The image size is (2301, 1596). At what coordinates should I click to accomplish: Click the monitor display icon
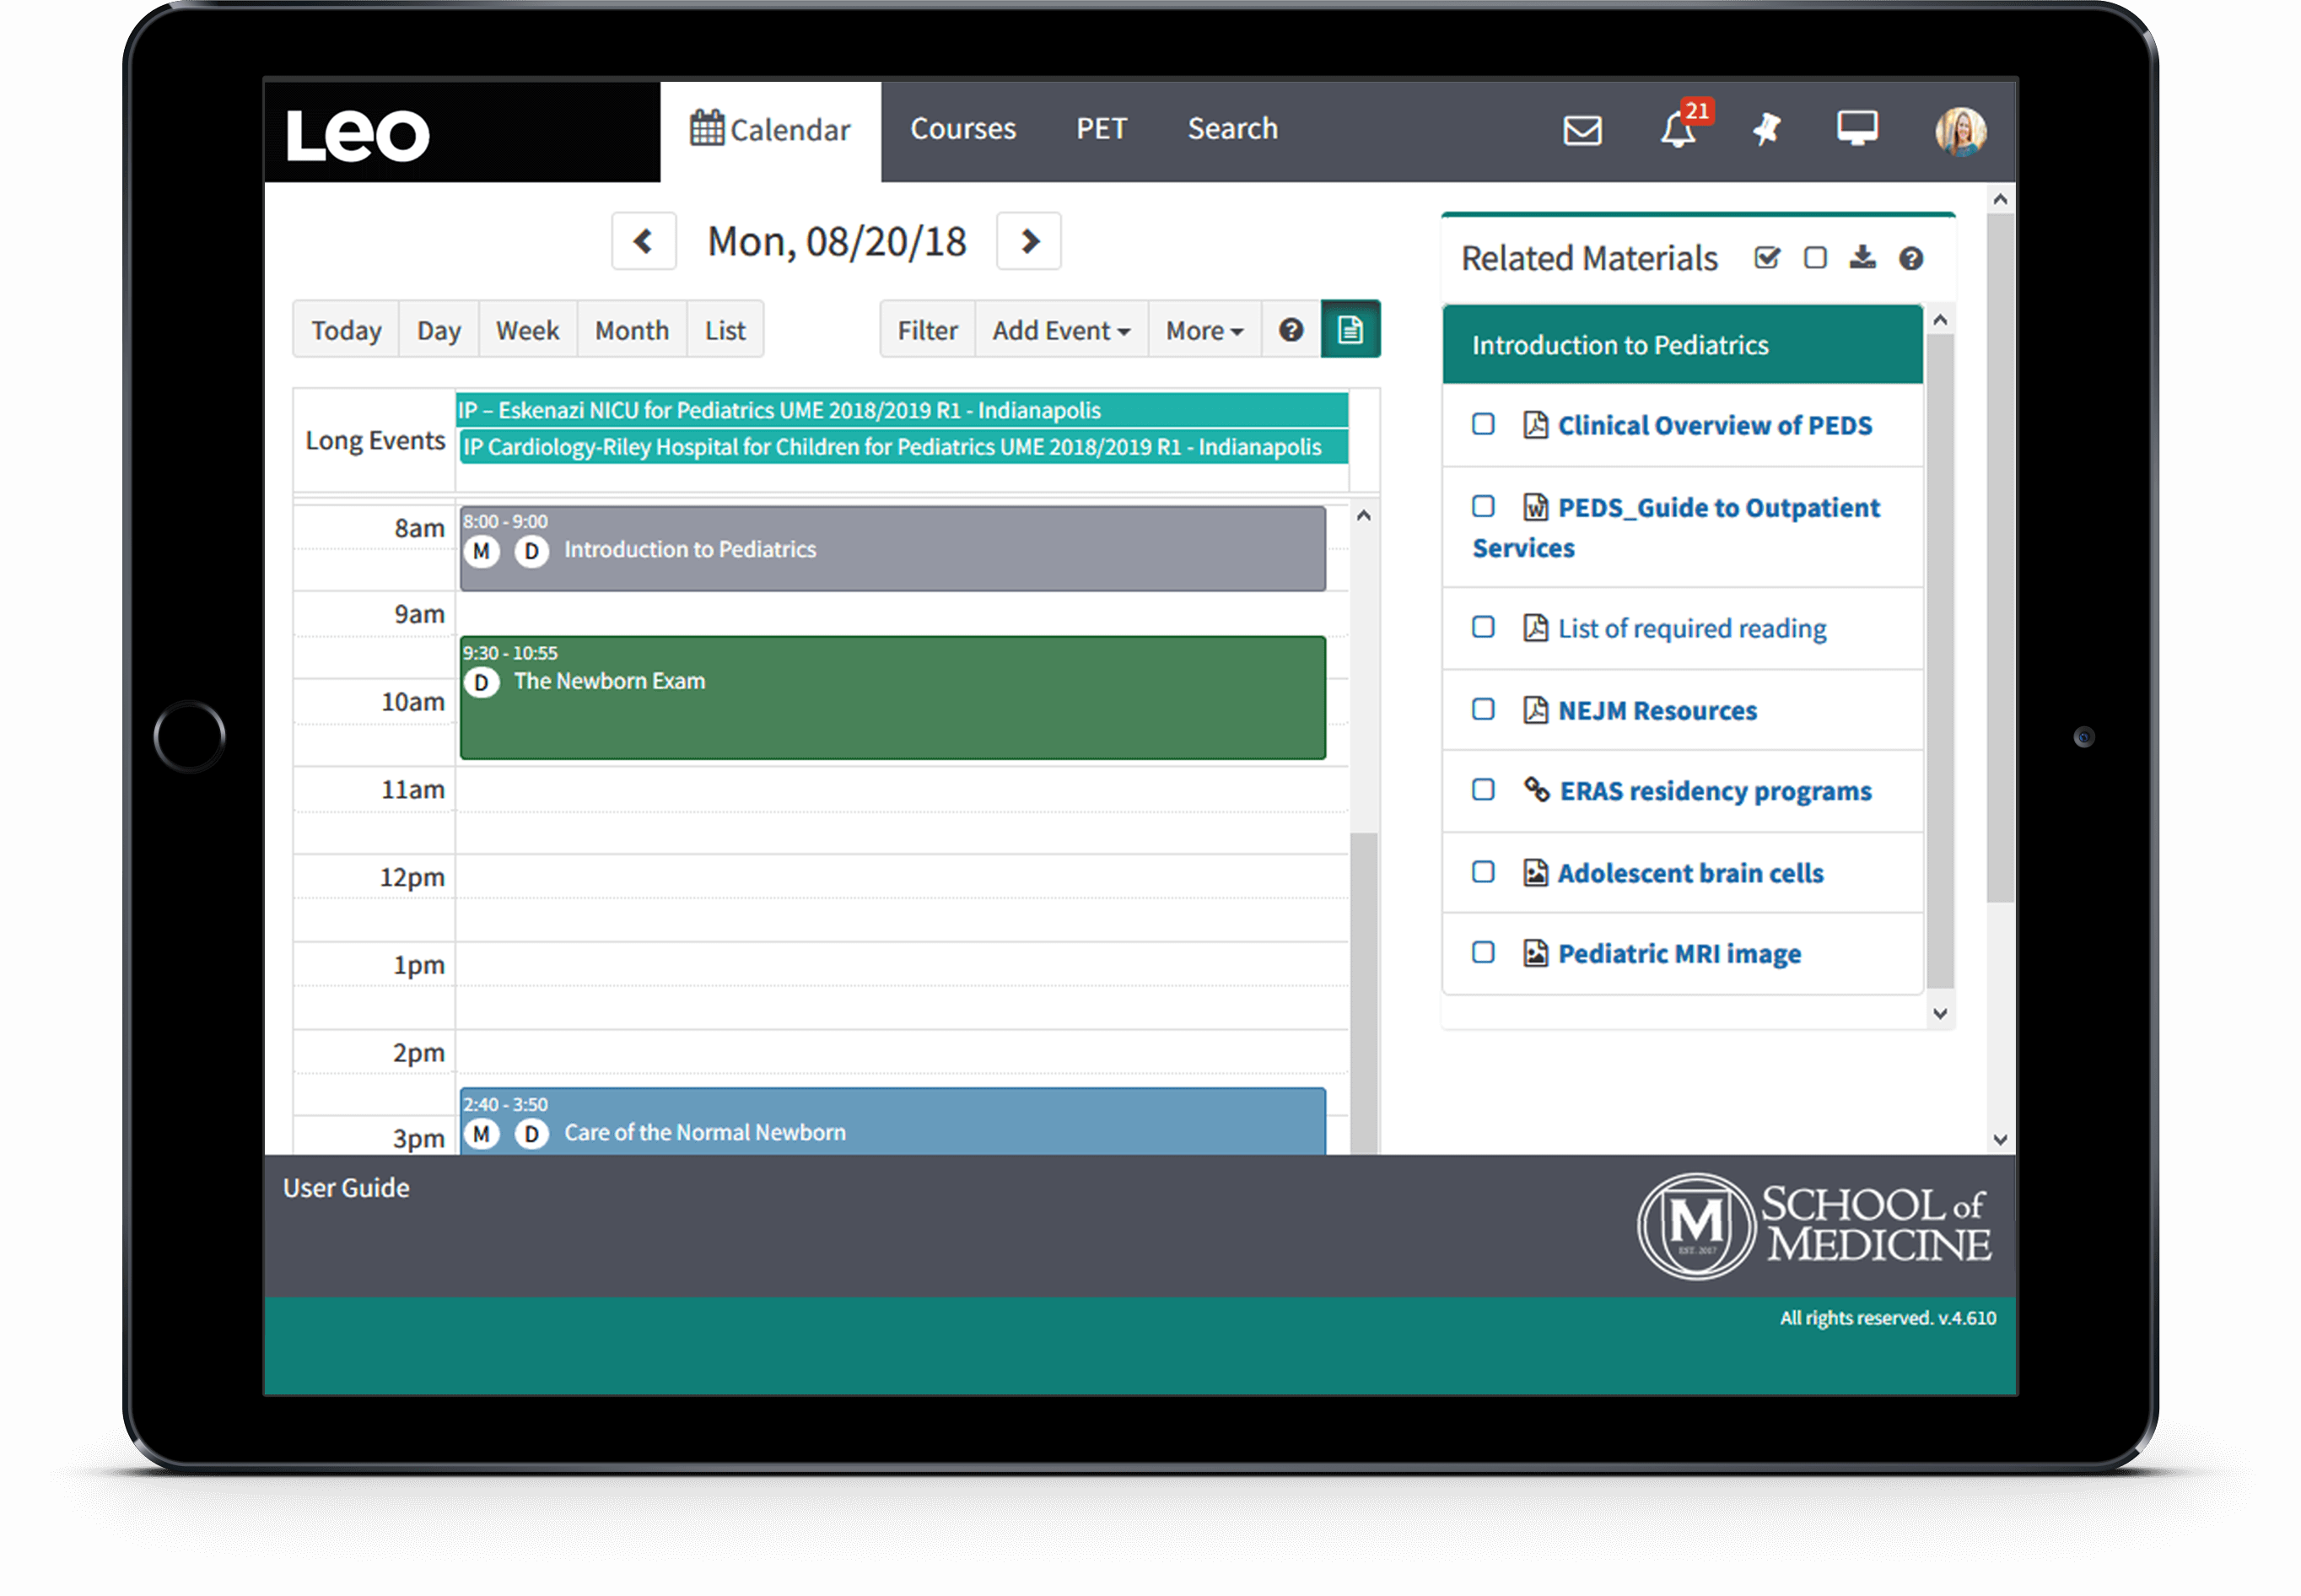point(1857,128)
